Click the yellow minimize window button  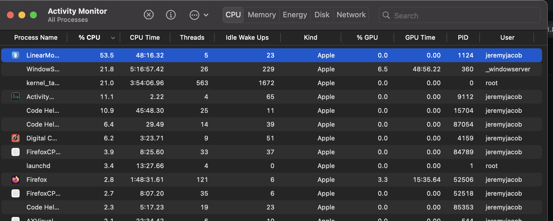22,15
